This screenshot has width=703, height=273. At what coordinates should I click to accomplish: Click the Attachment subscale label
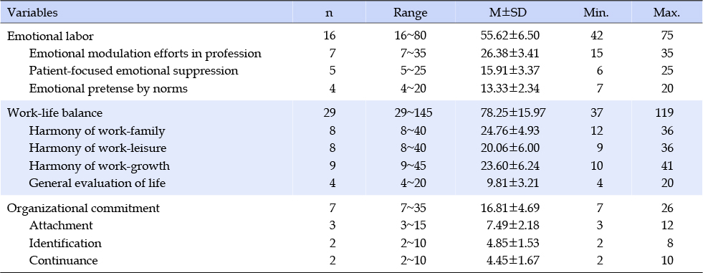tap(61, 225)
